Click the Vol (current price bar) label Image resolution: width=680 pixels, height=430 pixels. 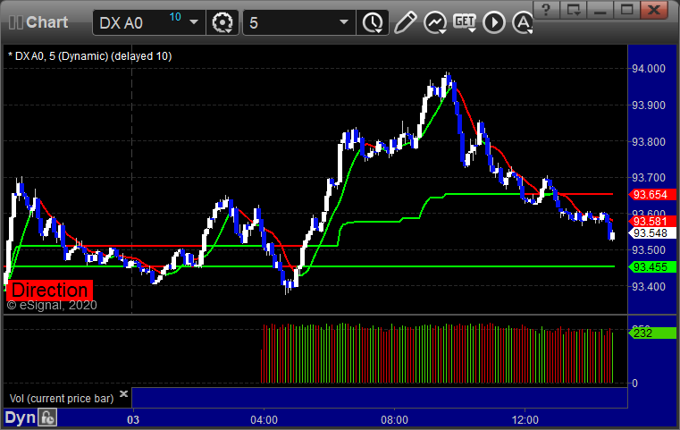(x=62, y=399)
